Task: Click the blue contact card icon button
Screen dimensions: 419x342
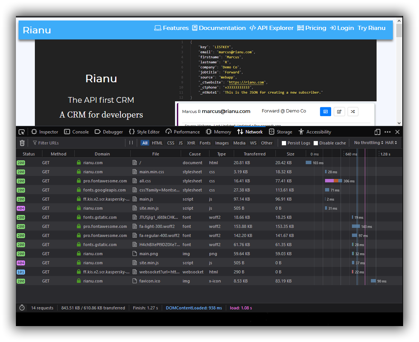Action: coord(325,111)
